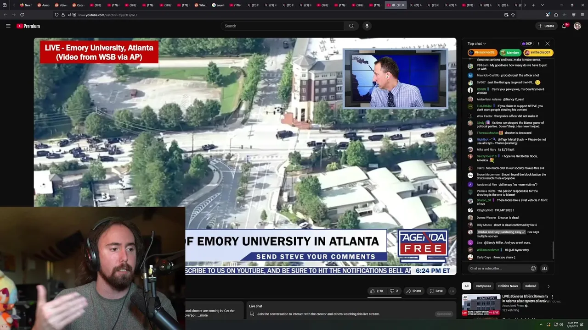This screenshot has height=330, width=588.
Task: Dislike the video with thumbs down
Action: (x=394, y=291)
